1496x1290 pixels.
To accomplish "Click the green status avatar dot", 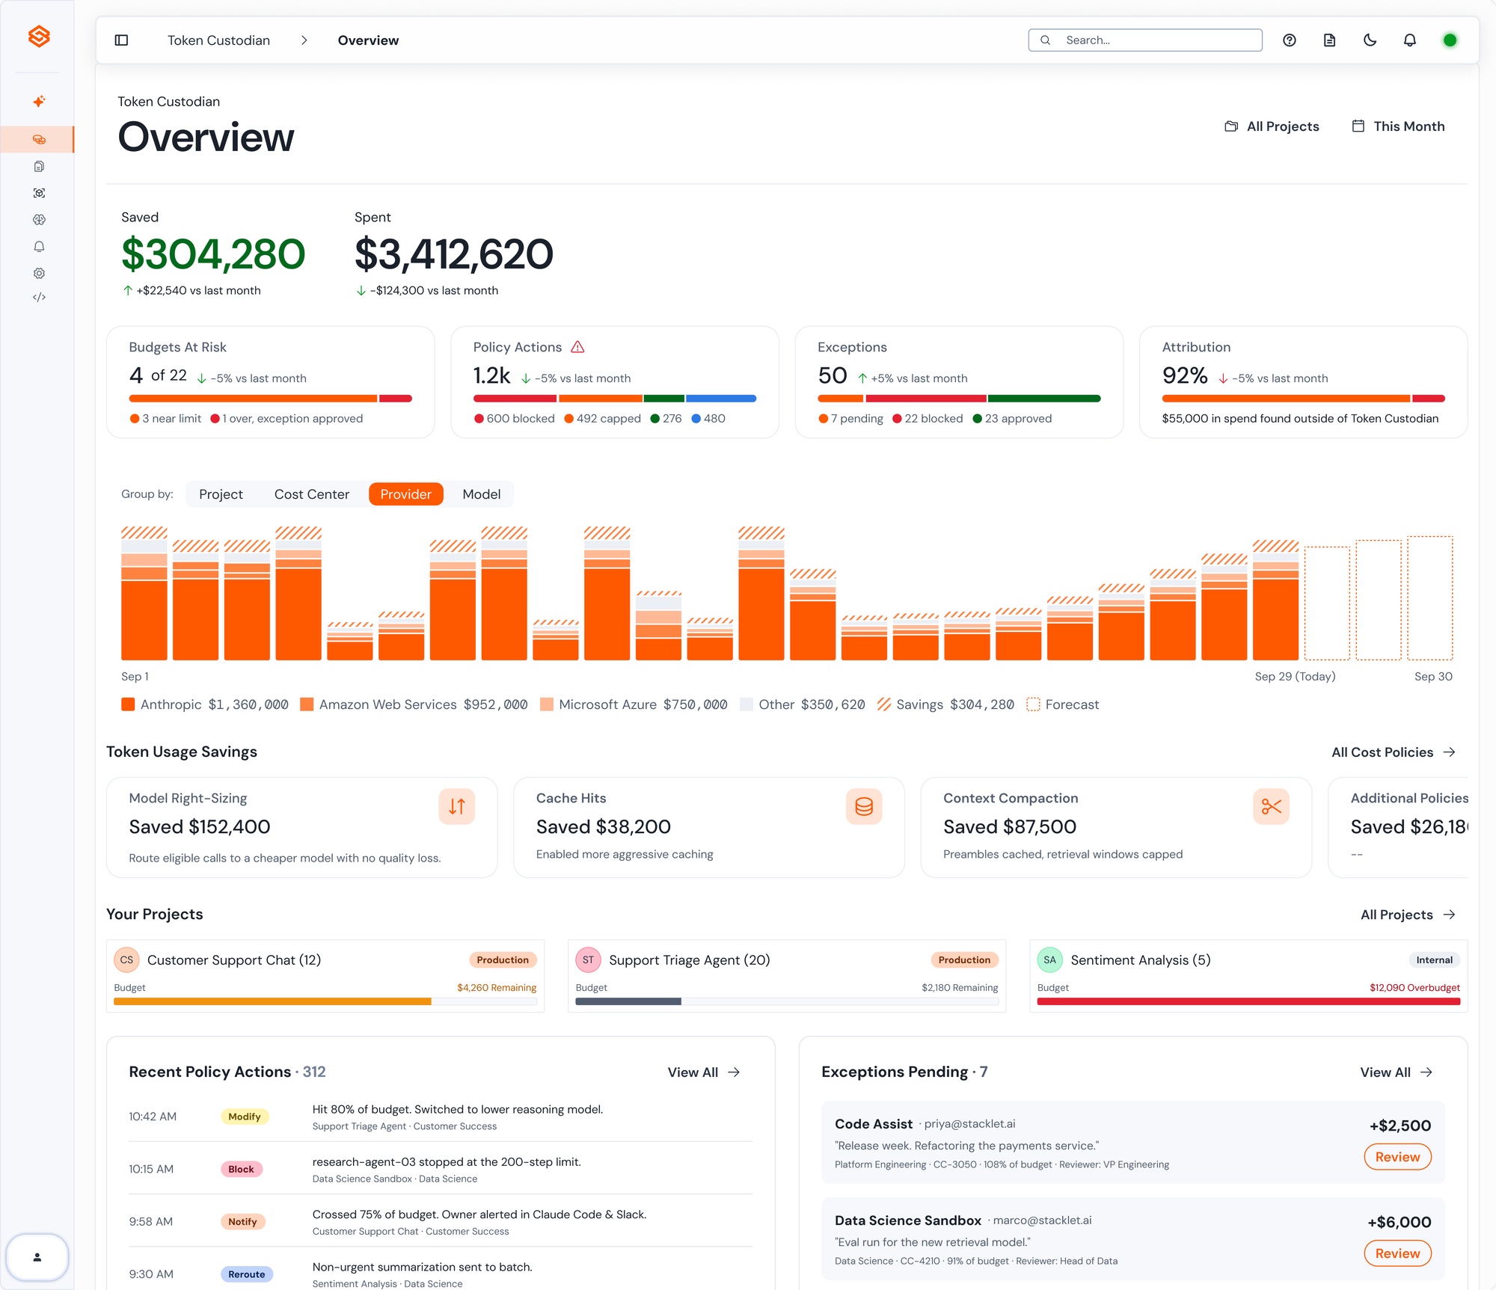I will [x=1450, y=40].
